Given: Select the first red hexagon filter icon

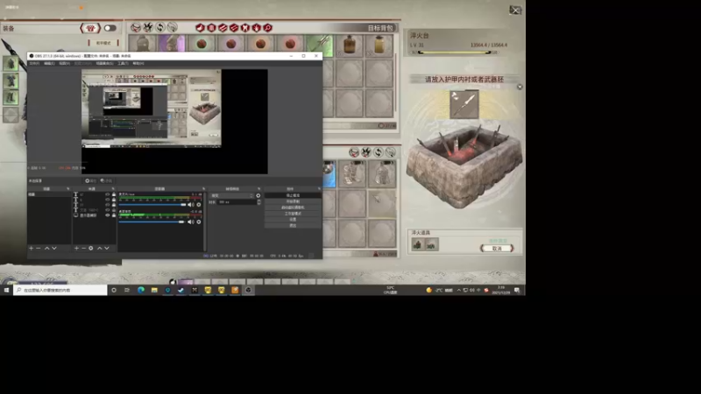Looking at the screenshot, I should tap(200, 28).
